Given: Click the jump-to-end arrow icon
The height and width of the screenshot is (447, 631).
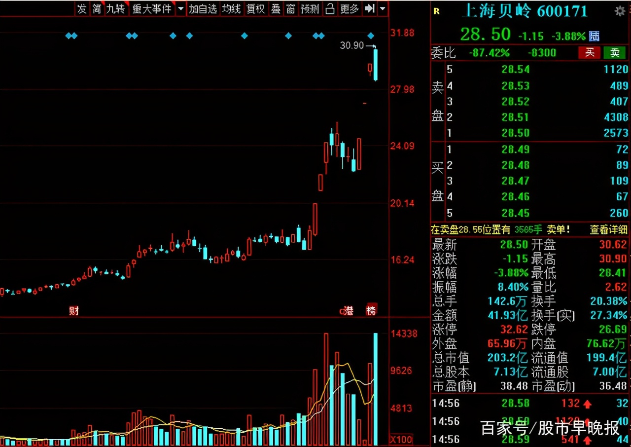Looking at the screenshot, I should pos(369,9).
